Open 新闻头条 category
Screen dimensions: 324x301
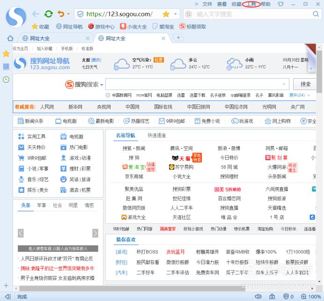click(30, 121)
